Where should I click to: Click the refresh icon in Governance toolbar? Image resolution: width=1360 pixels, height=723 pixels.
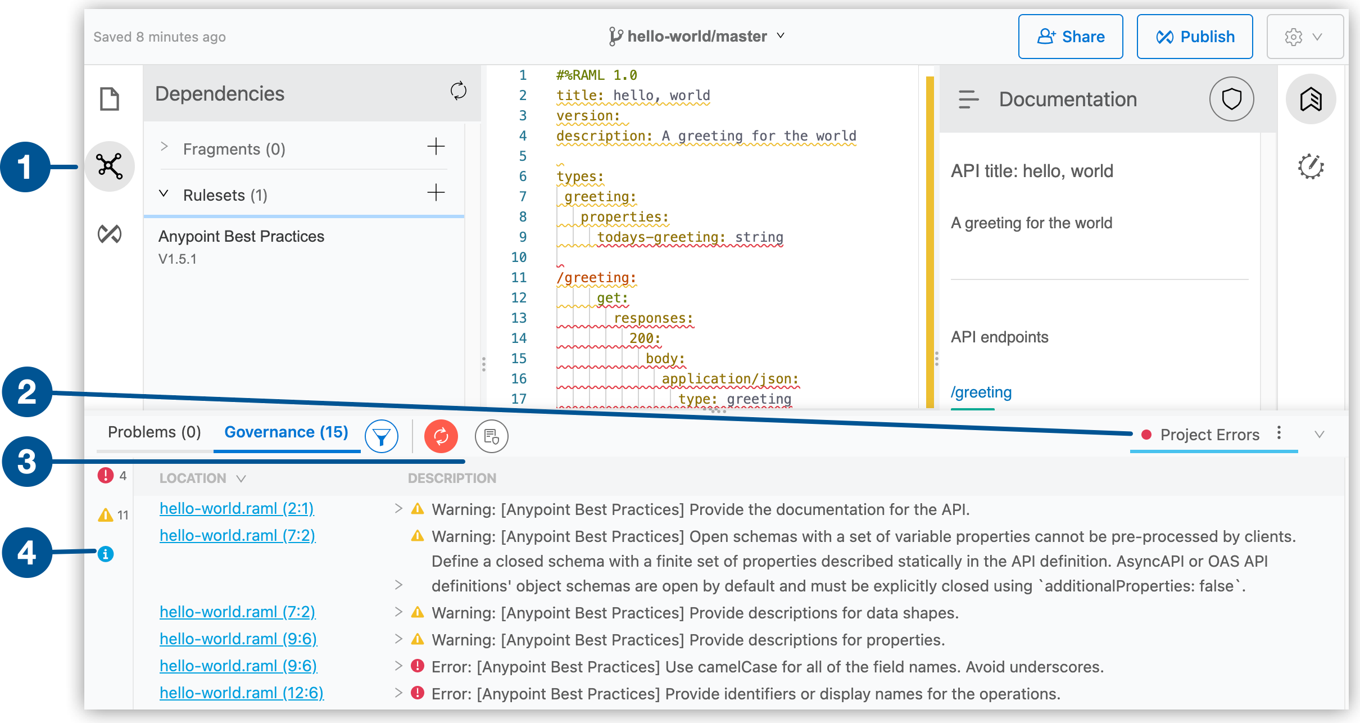[x=441, y=436]
